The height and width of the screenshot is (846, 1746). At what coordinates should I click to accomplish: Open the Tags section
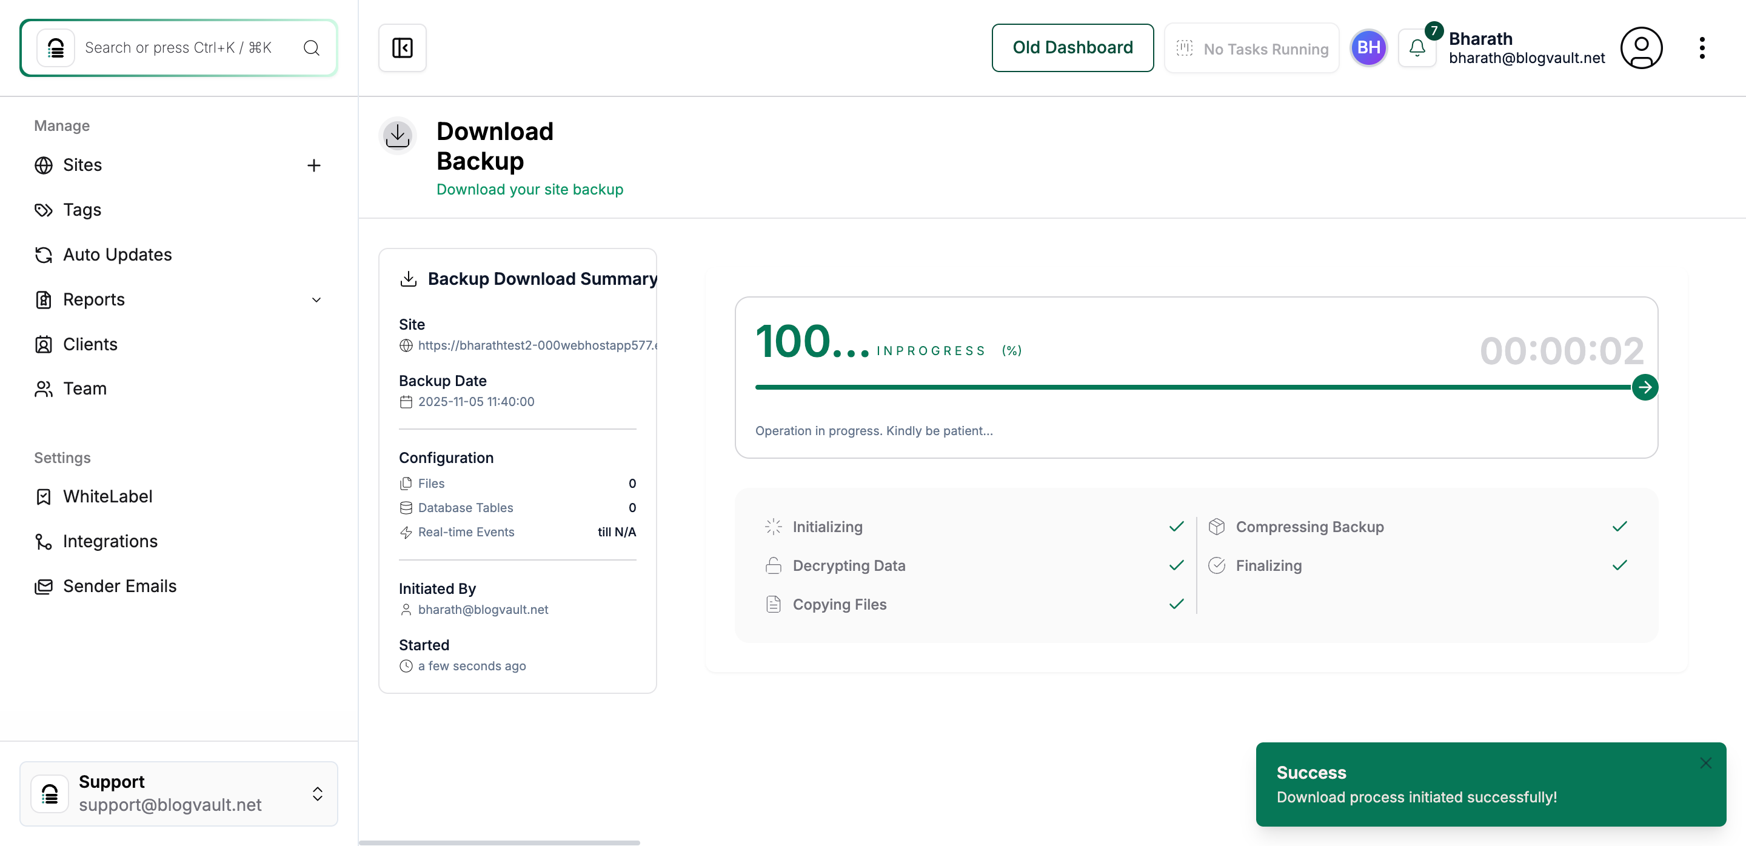81,209
